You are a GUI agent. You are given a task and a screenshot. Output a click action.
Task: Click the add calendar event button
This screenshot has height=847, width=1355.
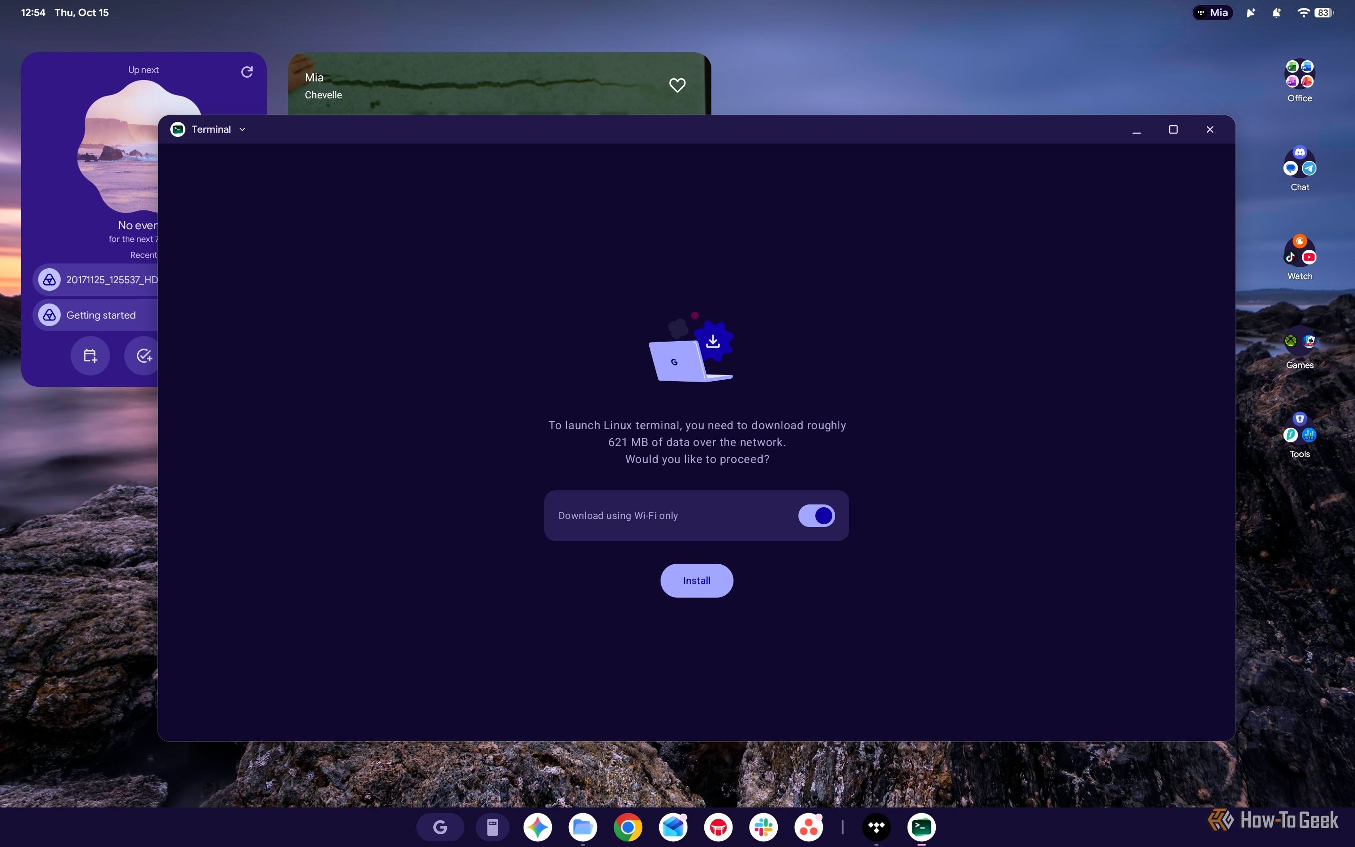(x=90, y=356)
